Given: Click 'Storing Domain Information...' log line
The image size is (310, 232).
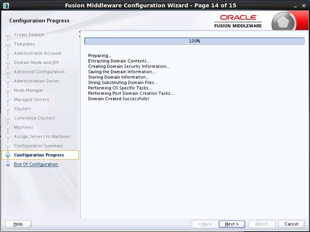Looking at the screenshot, I should (119, 77).
